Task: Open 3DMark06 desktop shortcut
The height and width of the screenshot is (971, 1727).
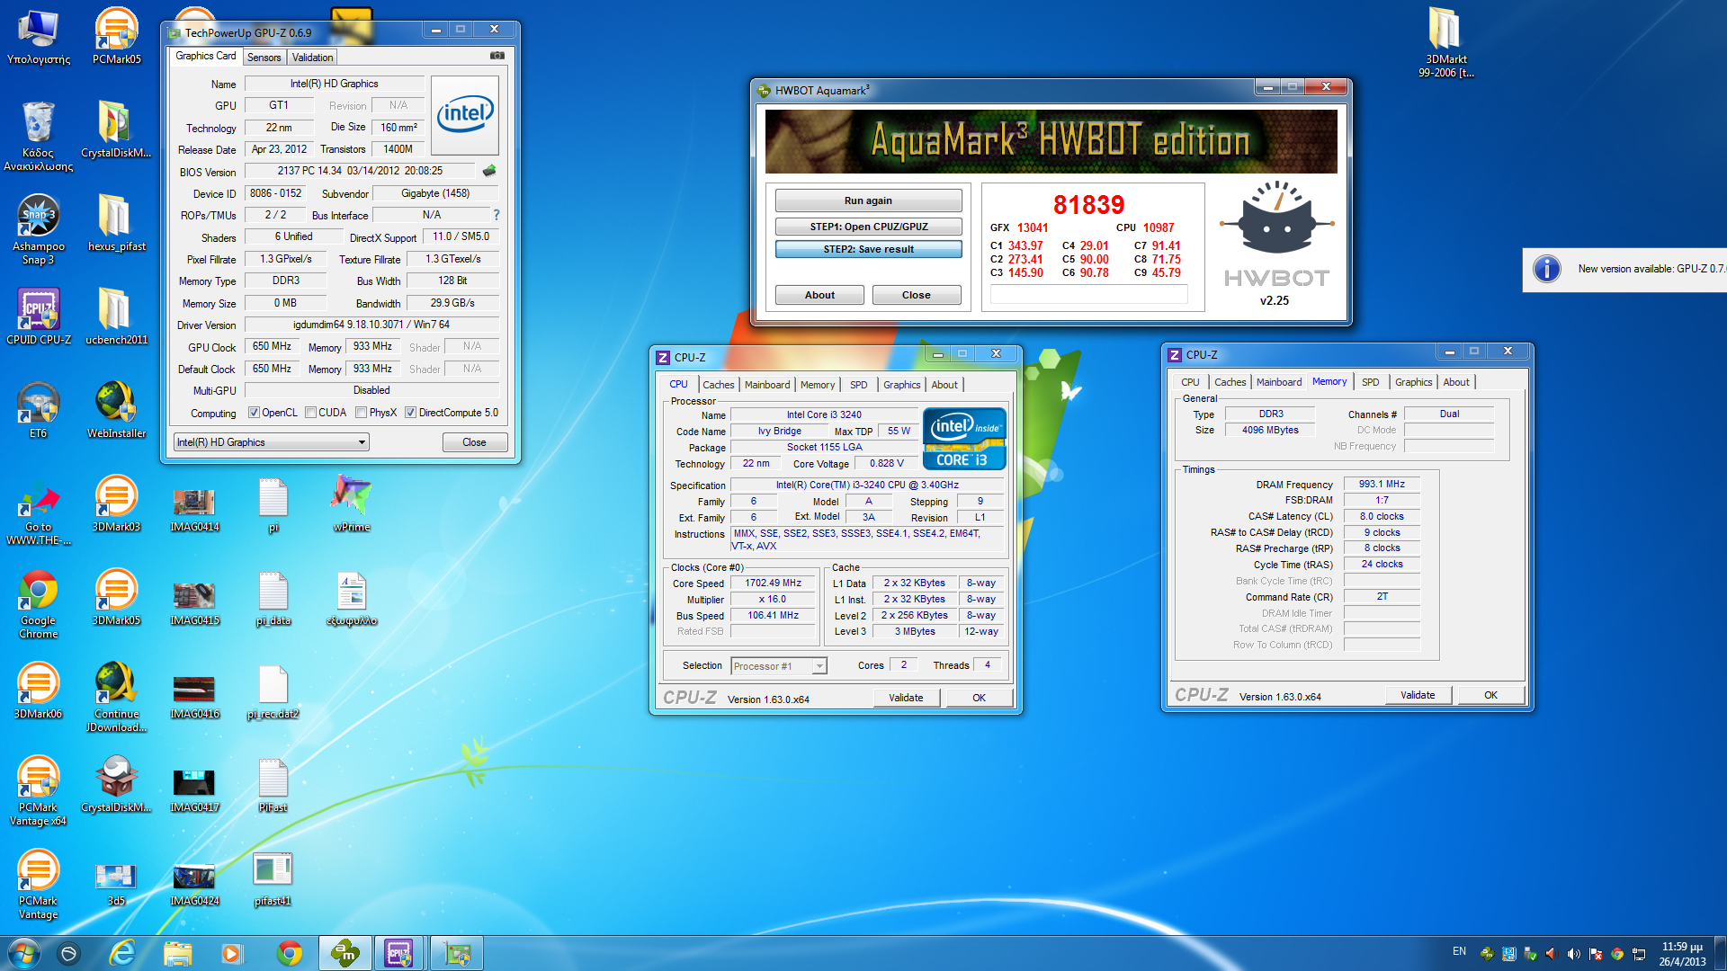Action: coord(38,690)
